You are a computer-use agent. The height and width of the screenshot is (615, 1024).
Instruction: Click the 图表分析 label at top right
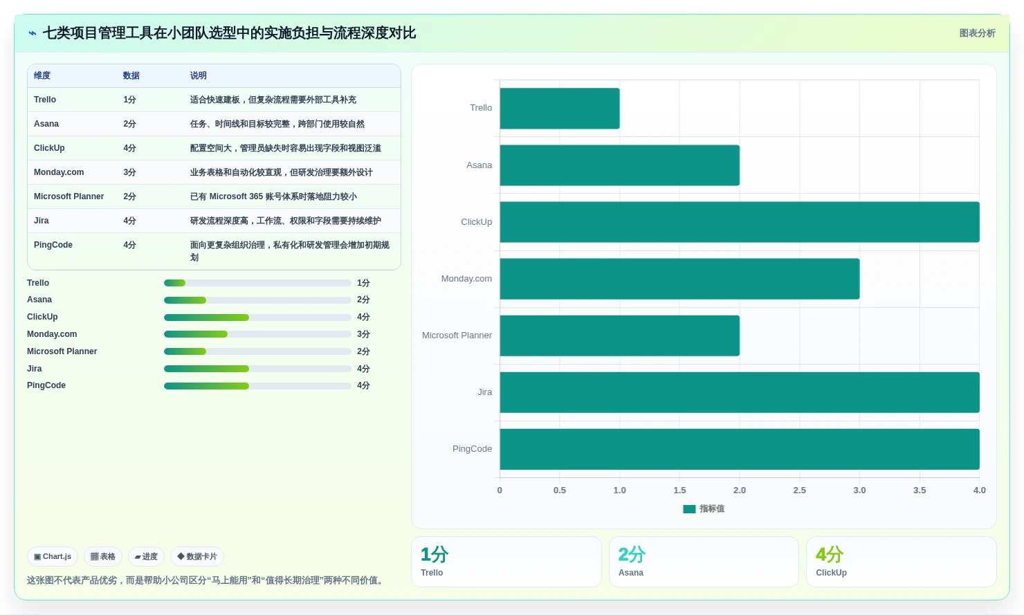tap(977, 33)
